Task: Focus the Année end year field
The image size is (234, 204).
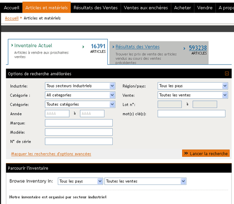Action: click(92, 113)
